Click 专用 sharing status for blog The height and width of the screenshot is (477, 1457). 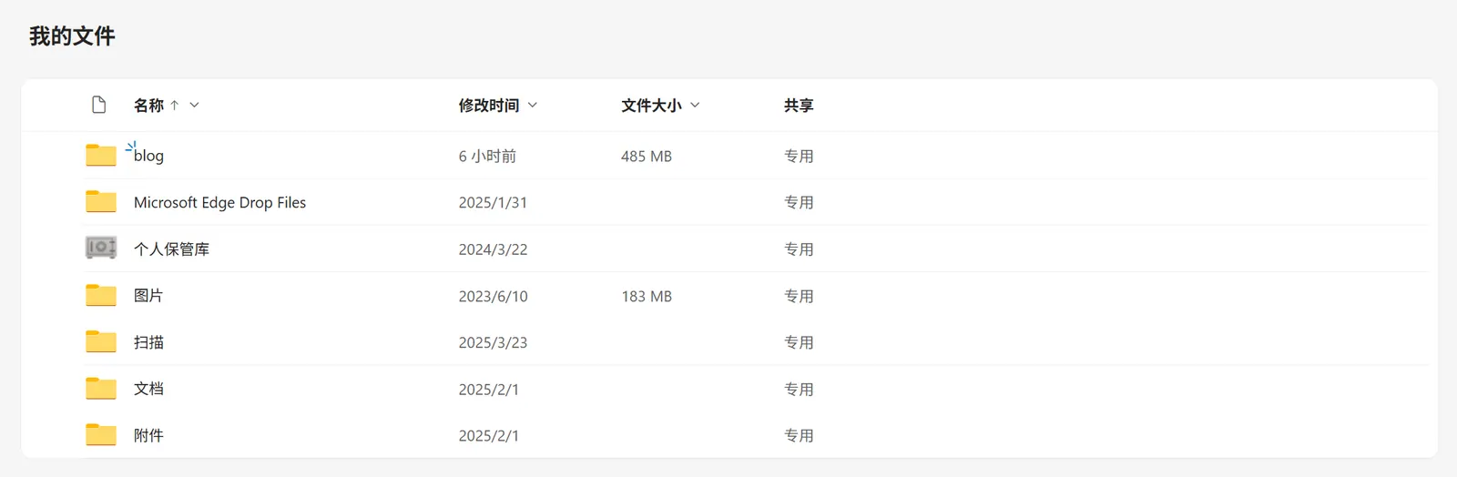799,157
